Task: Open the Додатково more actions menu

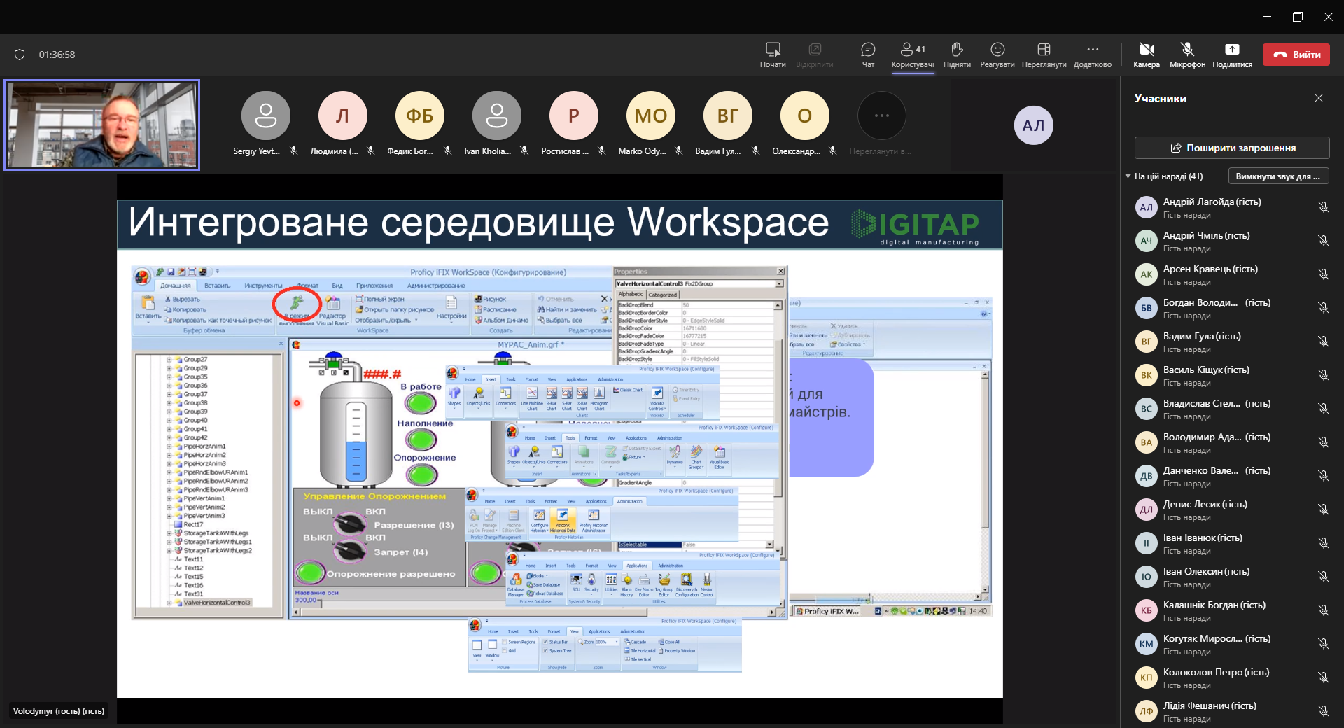Action: click(x=1092, y=55)
